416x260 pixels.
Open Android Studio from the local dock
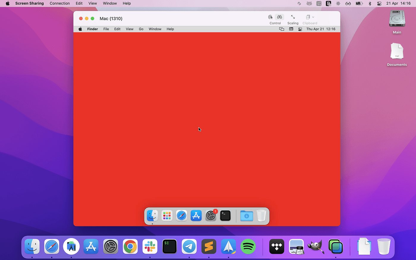(71, 246)
